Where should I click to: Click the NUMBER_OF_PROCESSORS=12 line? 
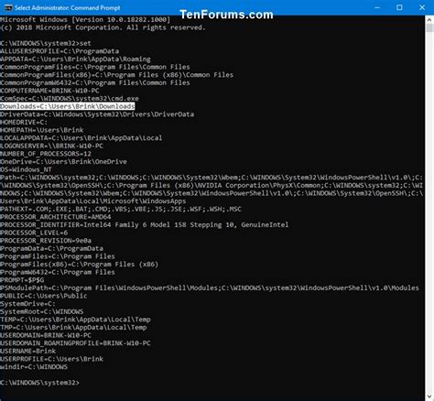(x=46, y=154)
